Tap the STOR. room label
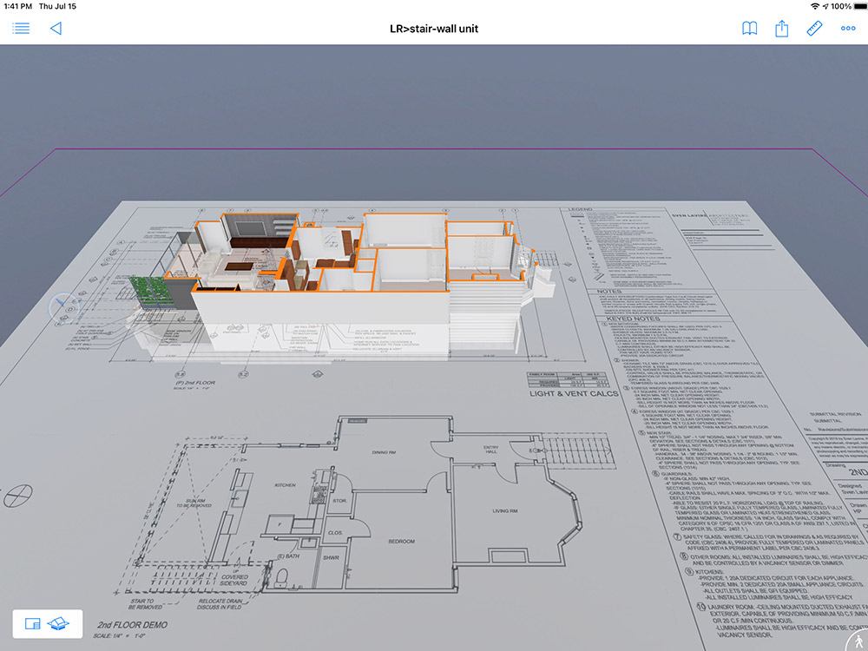 339,501
